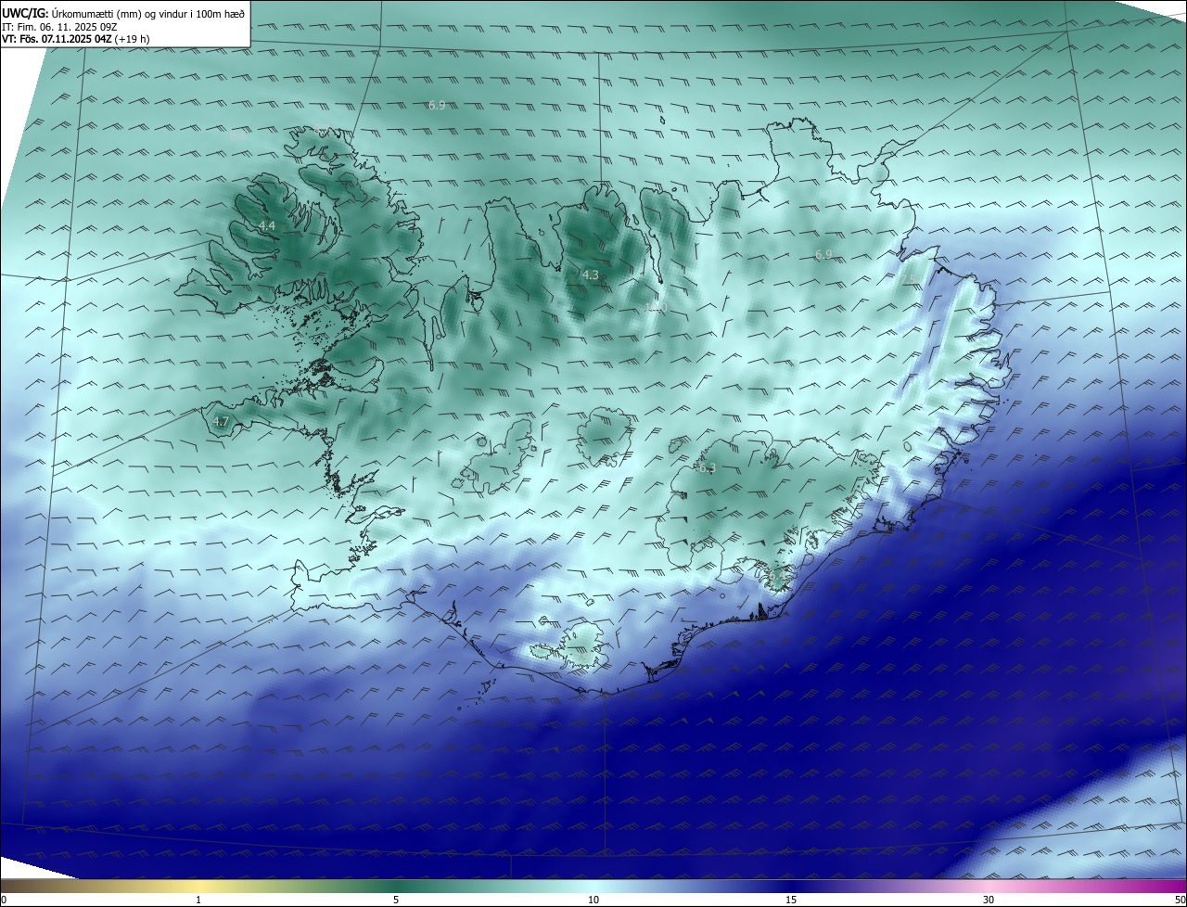
Task: Click the "10" label on the color scale
Action: (x=593, y=900)
